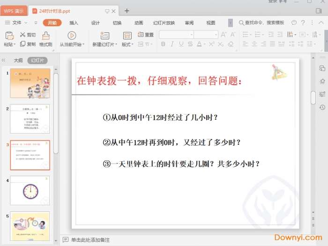This screenshot has height=246, width=328.
Task: Toggle Underline formatting
Action: [x=181, y=44]
